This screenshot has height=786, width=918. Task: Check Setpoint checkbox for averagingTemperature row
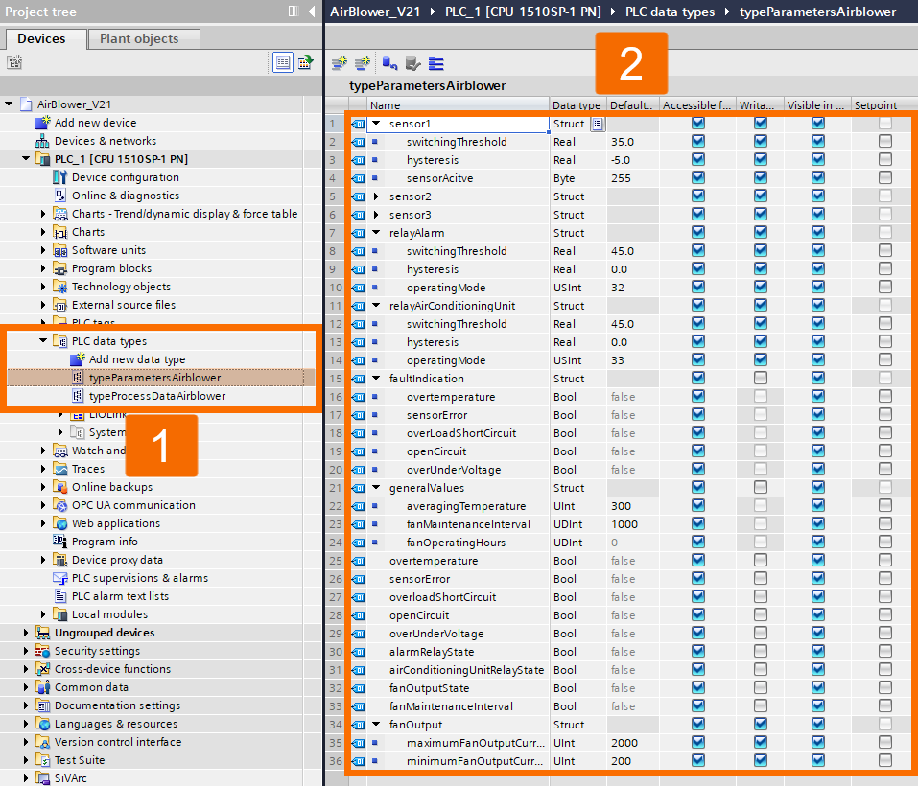884,505
